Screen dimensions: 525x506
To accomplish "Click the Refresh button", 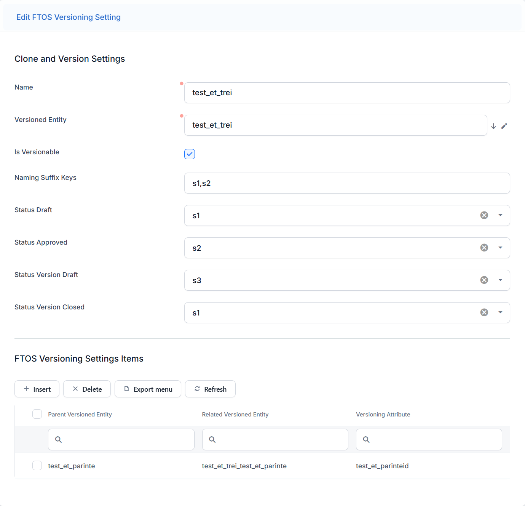I will [210, 389].
